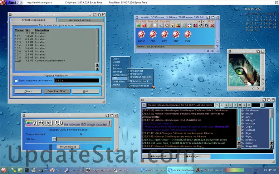Click the face portrait icon in DOSDrivers toolbar
The image size is (279, 174).
click(x=195, y=26)
